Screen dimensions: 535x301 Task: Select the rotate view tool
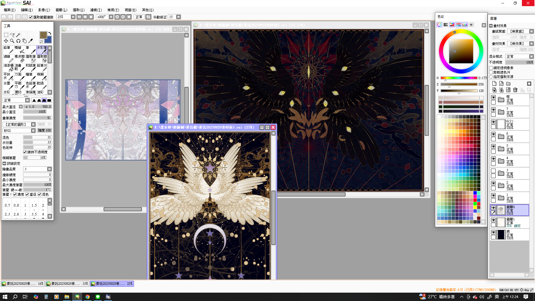pyautogui.click(x=18, y=41)
